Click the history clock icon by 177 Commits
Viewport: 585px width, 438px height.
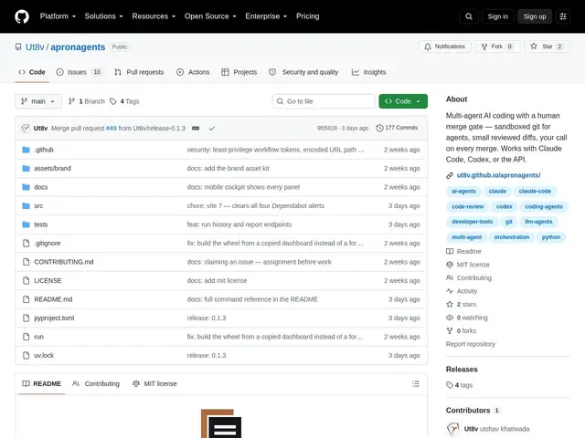click(379, 128)
